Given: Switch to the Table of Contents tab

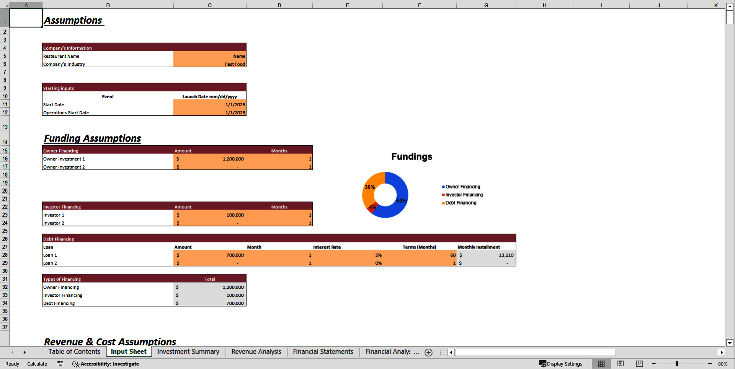Looking at the screenshot, I should [73, 352].
